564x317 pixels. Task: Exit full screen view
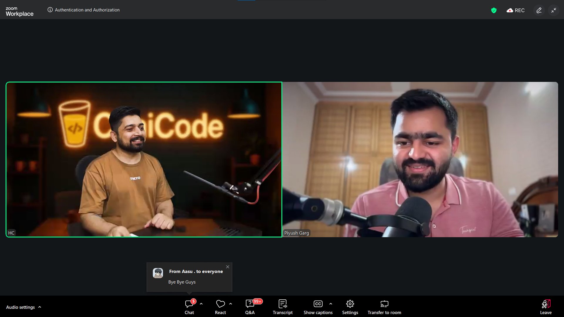[554, 10]
